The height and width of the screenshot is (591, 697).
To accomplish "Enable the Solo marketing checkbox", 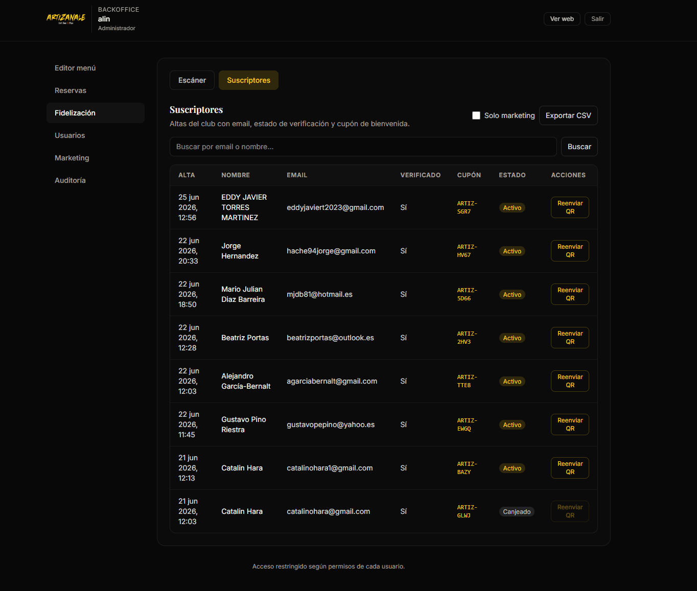I will [476, 115].
